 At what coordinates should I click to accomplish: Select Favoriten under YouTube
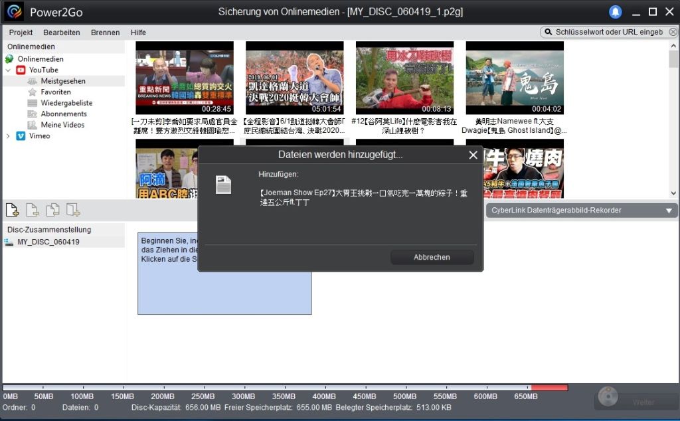click(x=56, y=92)
